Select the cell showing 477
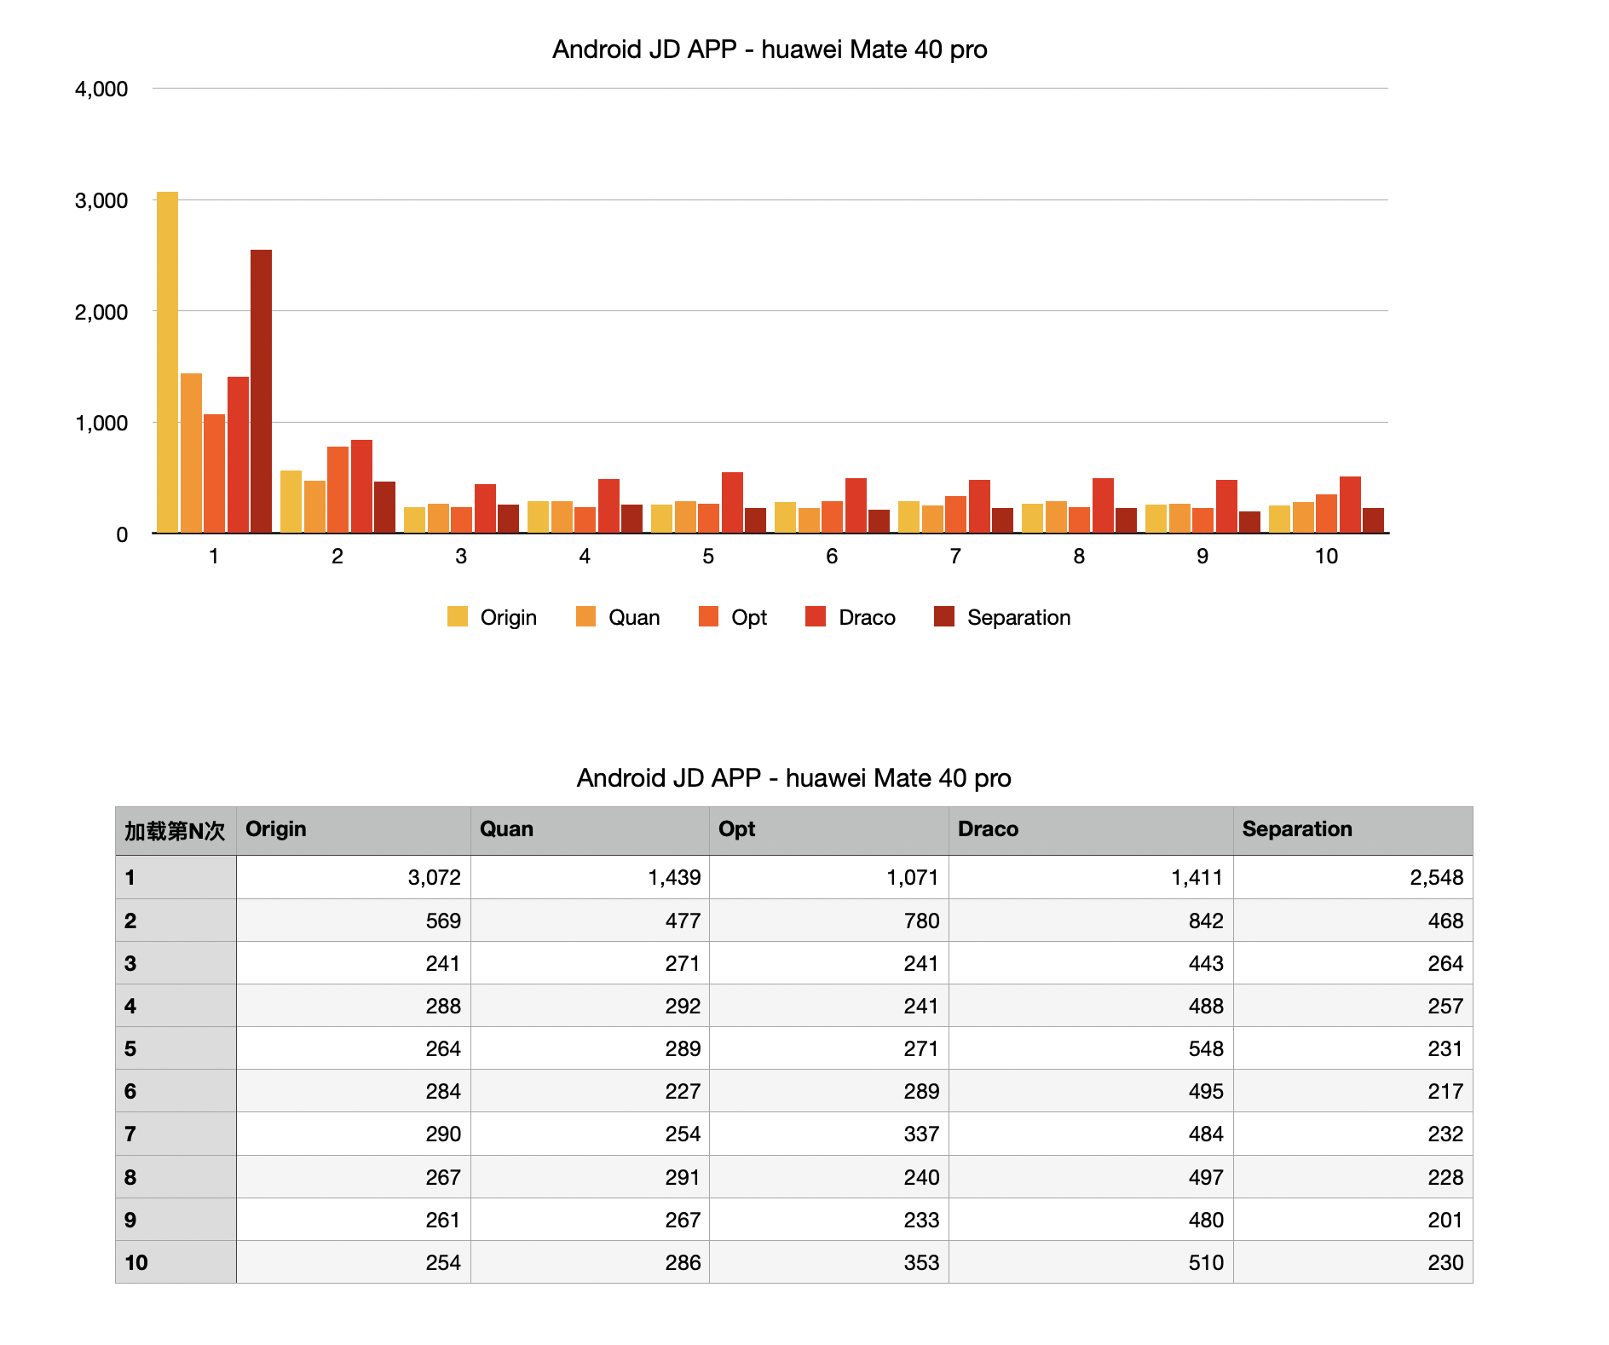Screen dimensions: 1609x1345 coord(590,921)
